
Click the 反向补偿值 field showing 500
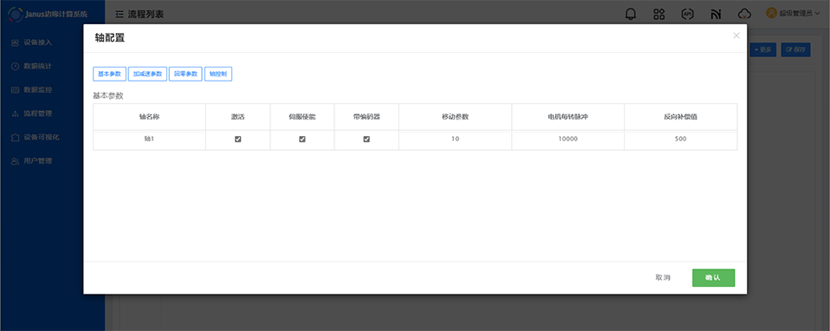(681, 140)
